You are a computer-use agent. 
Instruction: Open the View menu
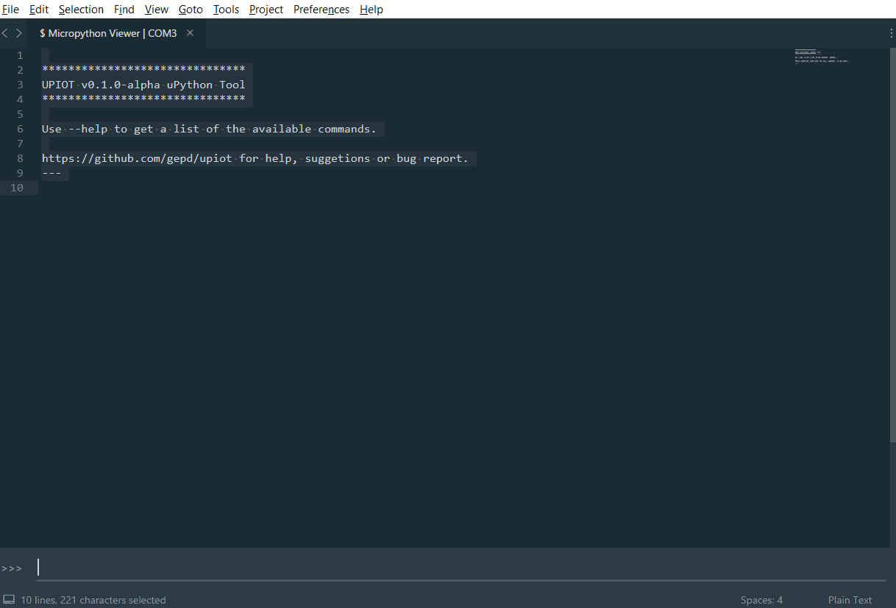click(157, 10)
